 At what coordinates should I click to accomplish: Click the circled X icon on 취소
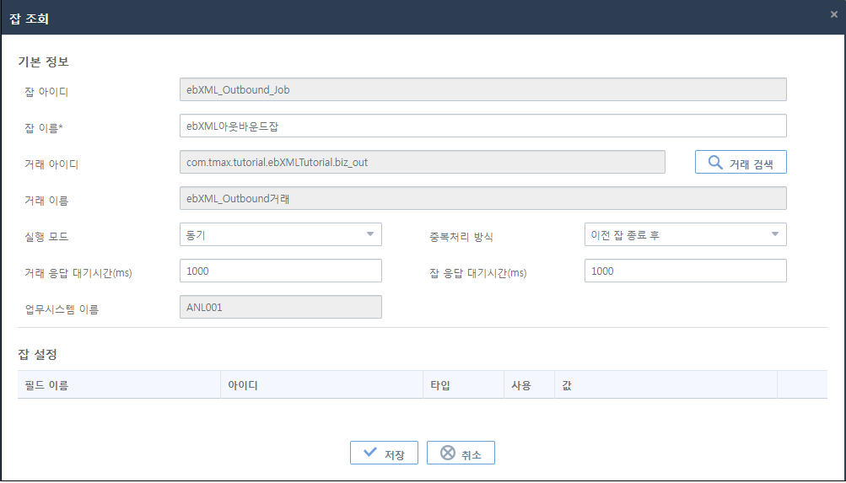click(448, 453)
